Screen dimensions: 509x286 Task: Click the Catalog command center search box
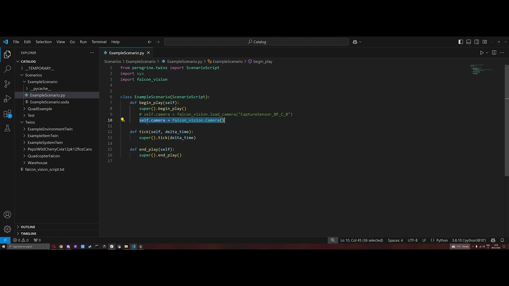256,42
